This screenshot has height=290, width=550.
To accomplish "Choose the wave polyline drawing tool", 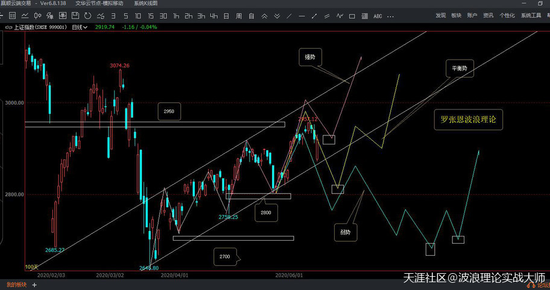I will pos(341,16).
